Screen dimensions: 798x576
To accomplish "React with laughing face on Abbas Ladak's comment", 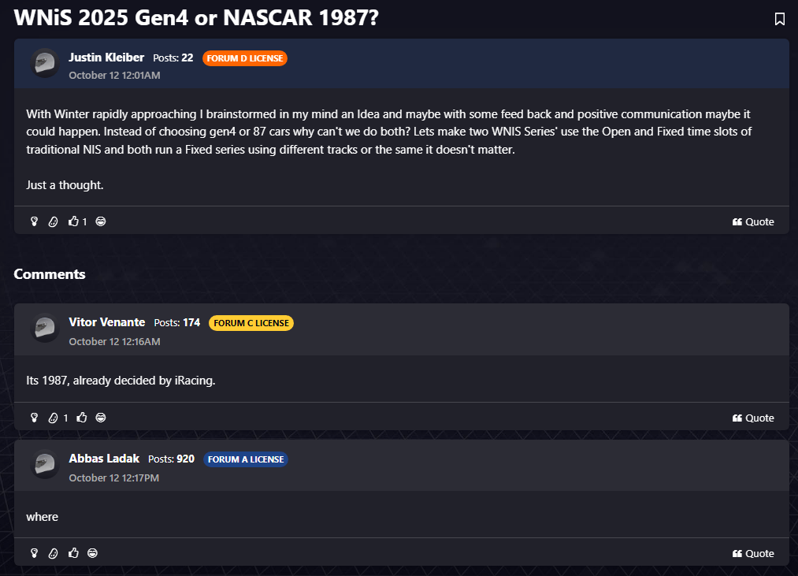I will pos(93,553).
